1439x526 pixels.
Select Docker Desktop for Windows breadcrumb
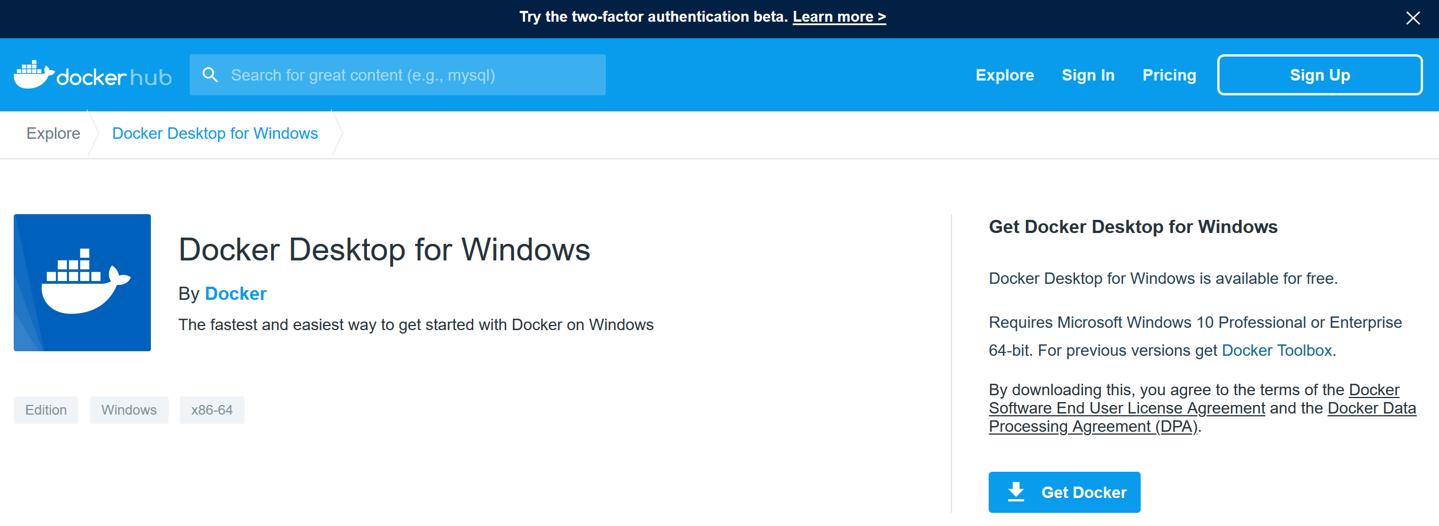(x=215, y=134)
